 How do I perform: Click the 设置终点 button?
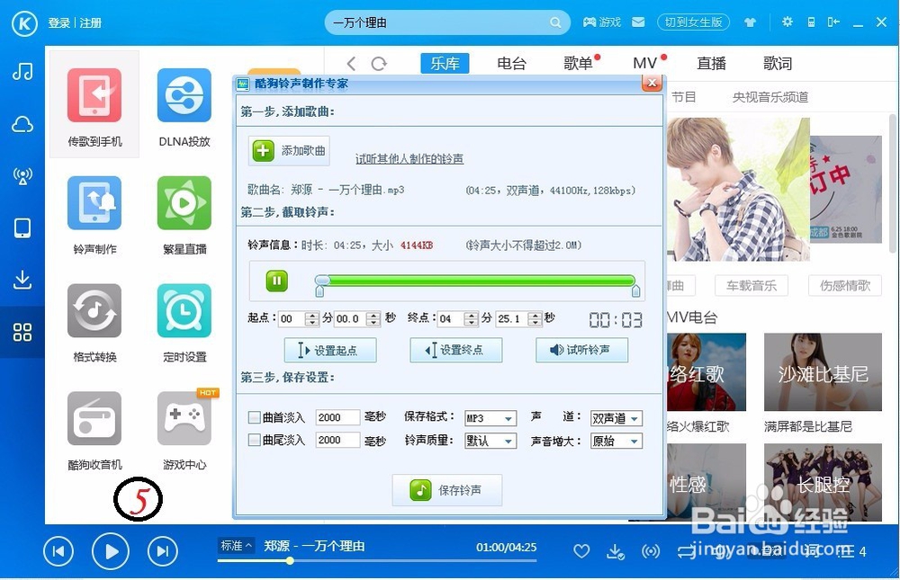(455, 350)
